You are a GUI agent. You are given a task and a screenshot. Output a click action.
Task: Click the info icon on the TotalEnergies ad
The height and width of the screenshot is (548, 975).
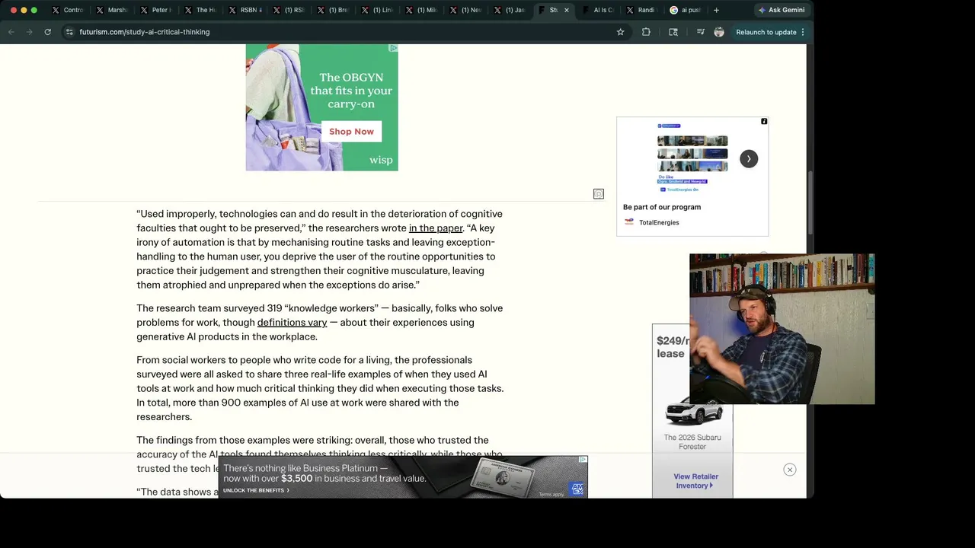(764, 121)
